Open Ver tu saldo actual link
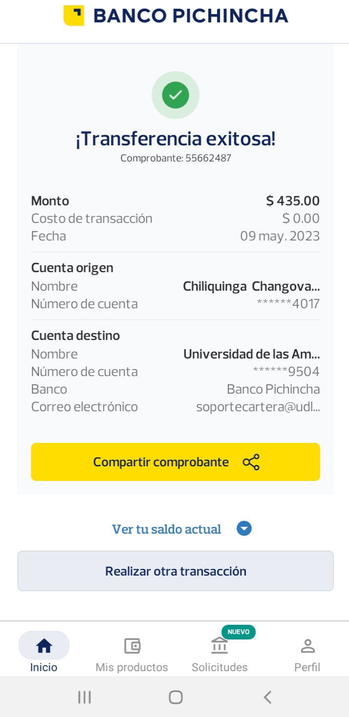This screenshot has height=717, width=349. pos(166,529)
